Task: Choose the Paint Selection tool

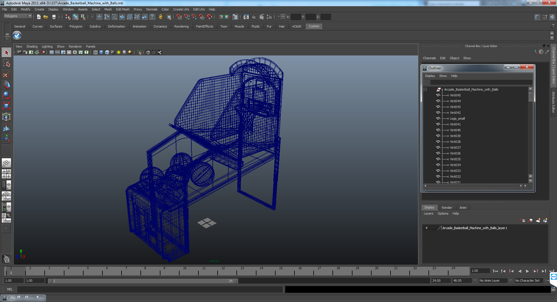Action: tap(6, 74)
